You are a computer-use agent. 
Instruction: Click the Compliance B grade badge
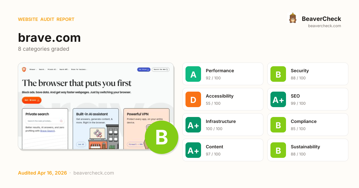[278, 125]
